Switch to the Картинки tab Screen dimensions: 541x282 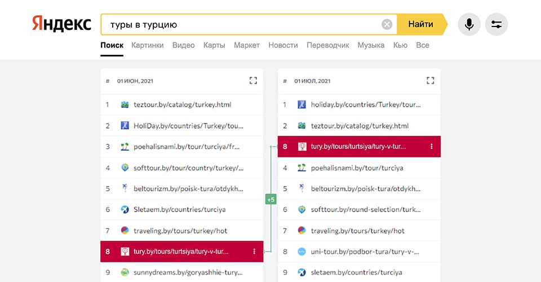tap(147, 45)
